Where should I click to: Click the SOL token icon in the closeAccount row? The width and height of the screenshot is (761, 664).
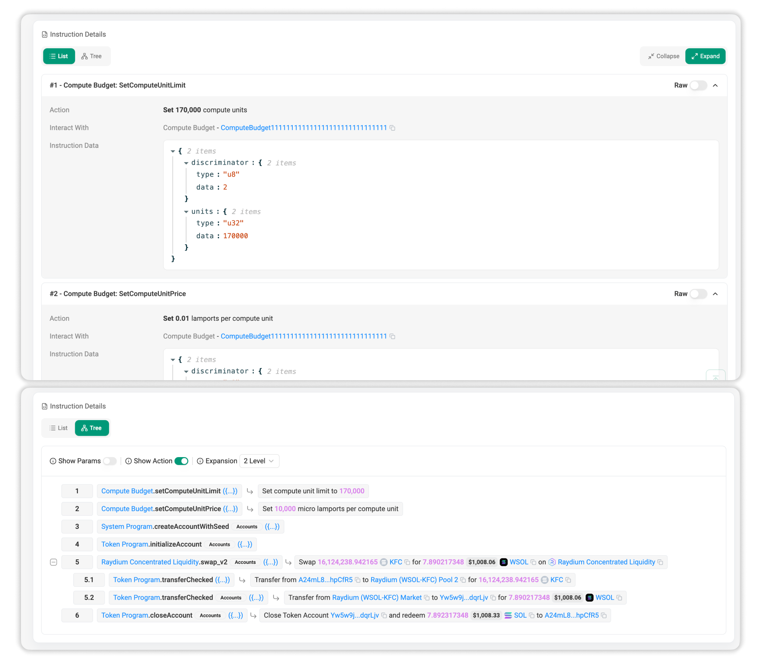508,615
